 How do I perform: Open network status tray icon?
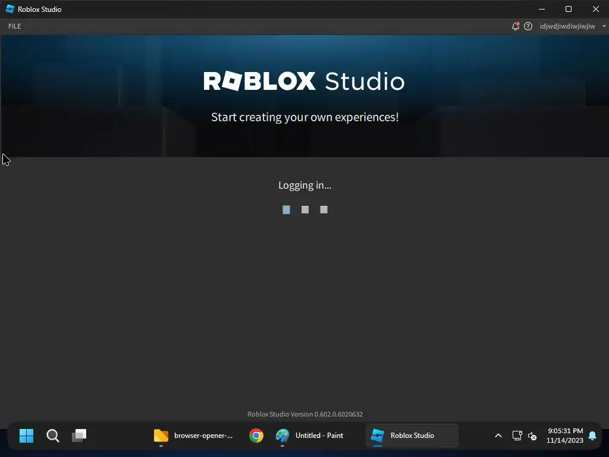pyautogui.click(x=517, y=436)
